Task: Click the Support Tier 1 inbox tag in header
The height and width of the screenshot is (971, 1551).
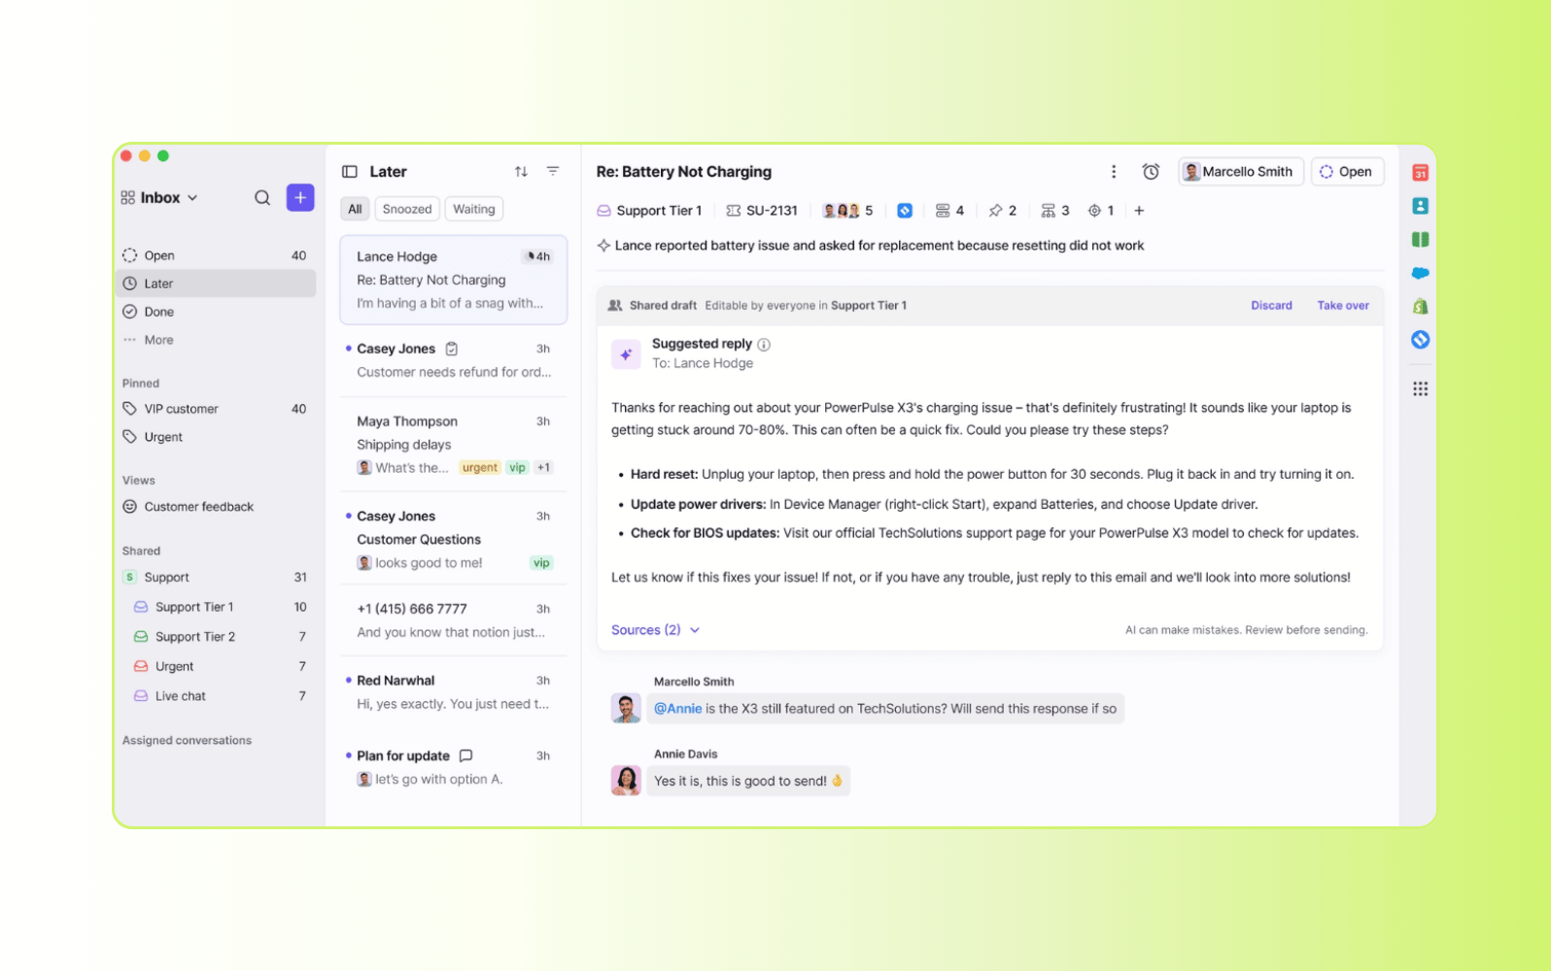Action: 649,211
